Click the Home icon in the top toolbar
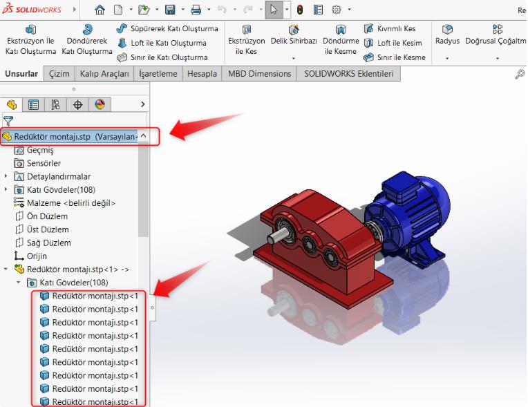 [x=100, y=10]
